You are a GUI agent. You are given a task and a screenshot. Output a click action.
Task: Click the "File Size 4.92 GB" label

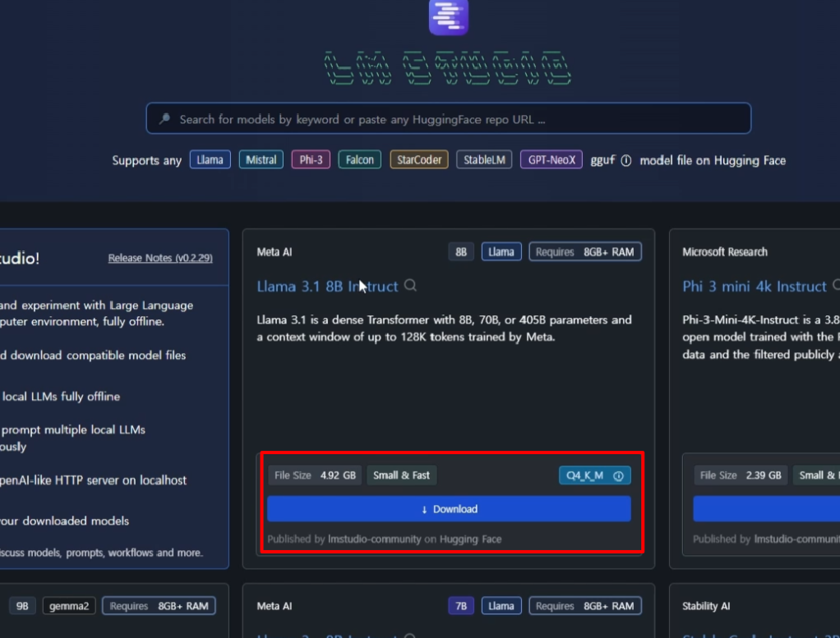coord(315,475)
